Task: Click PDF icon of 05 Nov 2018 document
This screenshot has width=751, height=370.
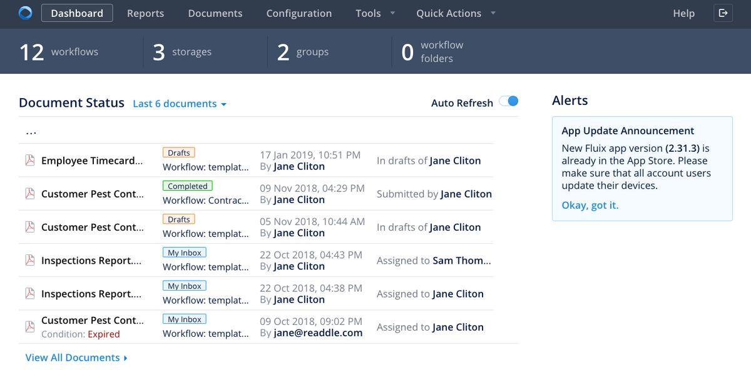Action: pos(29,227)
